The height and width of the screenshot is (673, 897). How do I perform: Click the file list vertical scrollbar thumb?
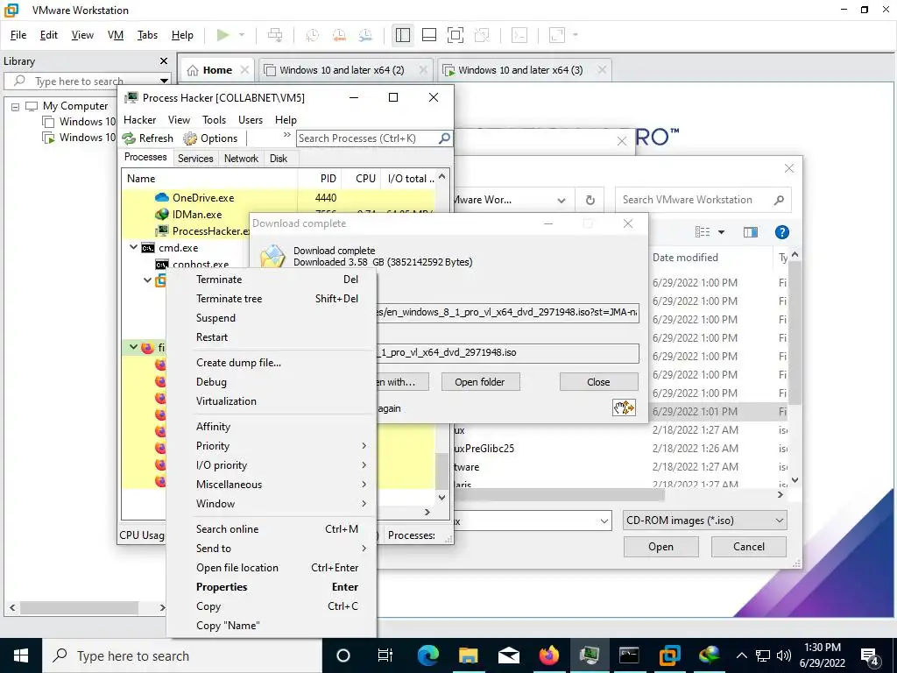click(x=795, y=333)
